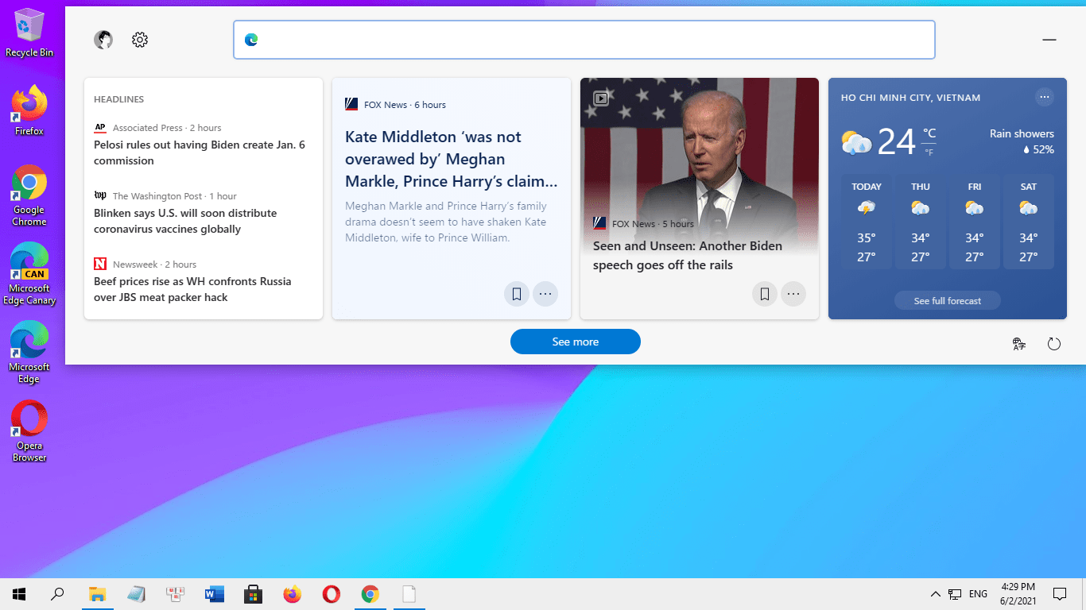Open the weather card options menu

[1045, 96]
